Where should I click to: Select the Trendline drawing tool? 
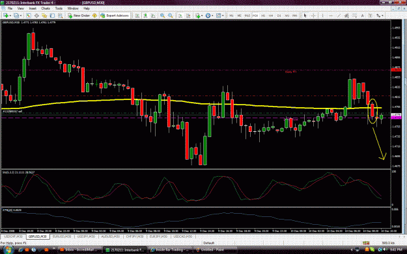pyautogui.click(x=339, y=16)
